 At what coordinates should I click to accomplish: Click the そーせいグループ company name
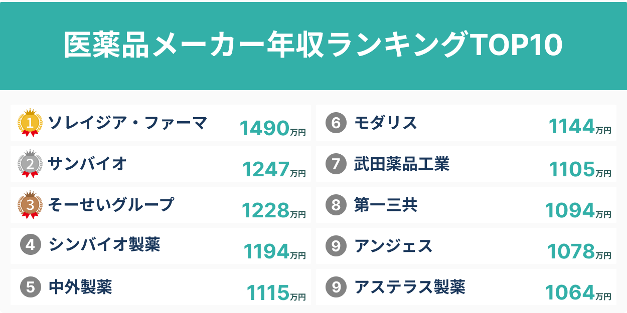pos(111,204)
